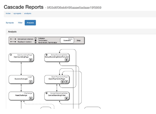This screenshot has width=156, height=114.
Task: Click the step 1 badge
Action: (x=31, y=82)
